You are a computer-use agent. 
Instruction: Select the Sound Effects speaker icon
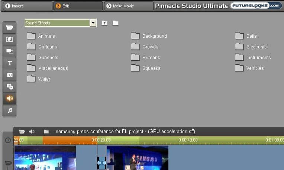(x=9, y=99)
